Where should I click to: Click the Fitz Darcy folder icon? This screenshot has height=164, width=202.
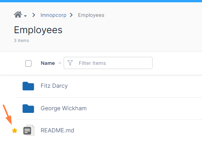(28, 86)
